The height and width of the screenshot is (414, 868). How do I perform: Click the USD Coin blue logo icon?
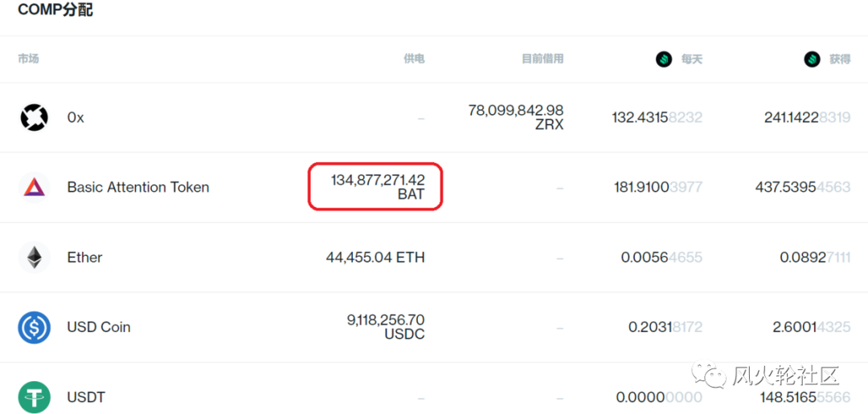click(x=35, y=327)
